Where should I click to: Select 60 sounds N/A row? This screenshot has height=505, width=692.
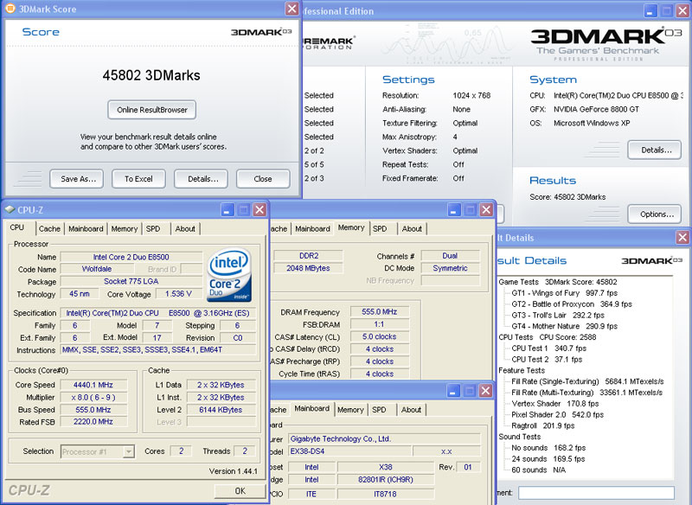538,470
